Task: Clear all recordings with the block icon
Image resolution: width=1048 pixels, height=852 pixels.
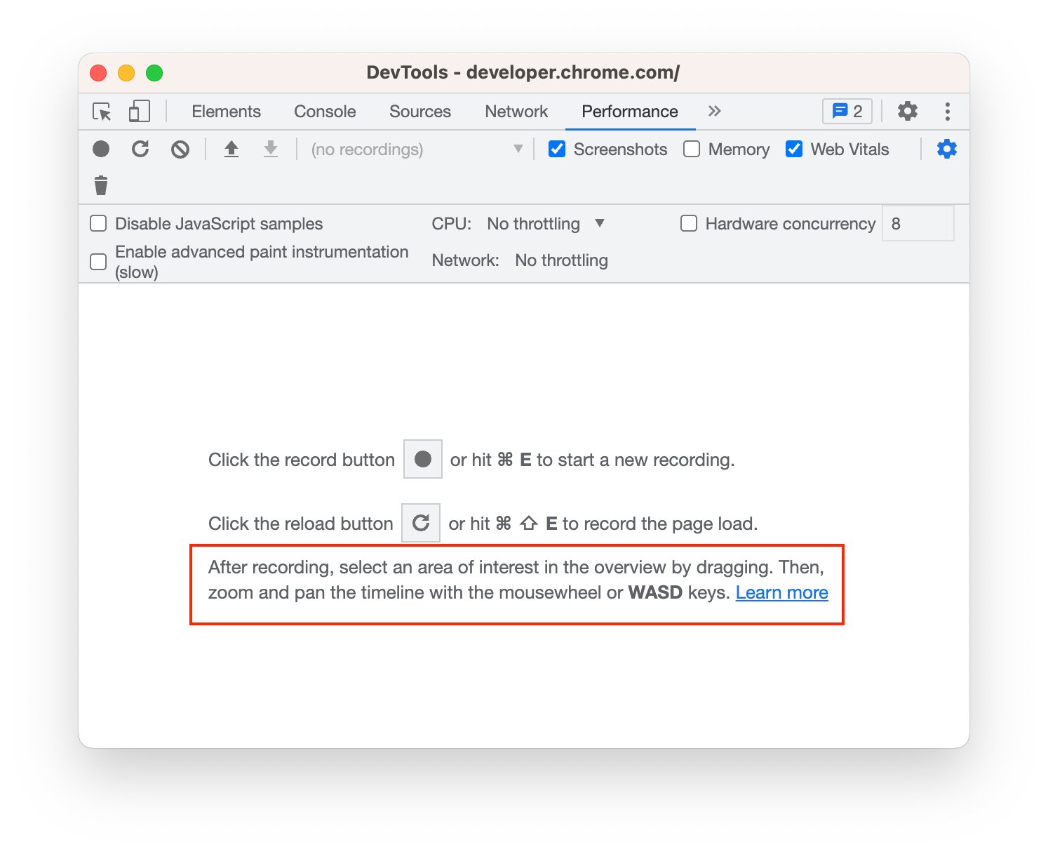Action: tap(180, 149)
